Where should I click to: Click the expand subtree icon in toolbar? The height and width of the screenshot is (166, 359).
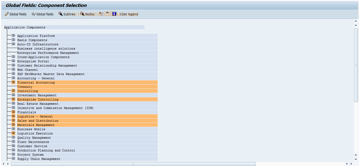[101, 14]
